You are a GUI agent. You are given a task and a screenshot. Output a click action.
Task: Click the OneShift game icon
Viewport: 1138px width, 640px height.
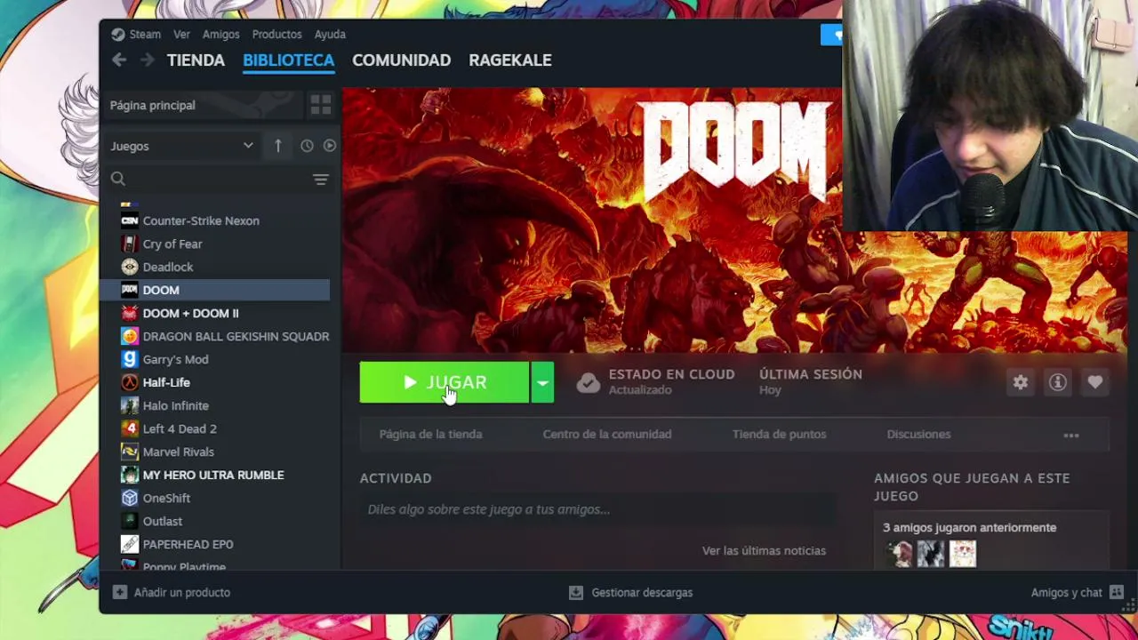tap(130, 498)
